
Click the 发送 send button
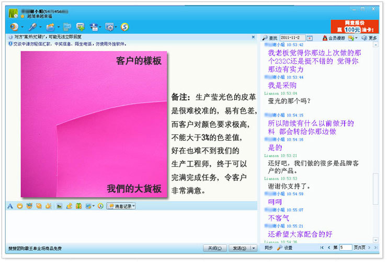coord(240,248)
